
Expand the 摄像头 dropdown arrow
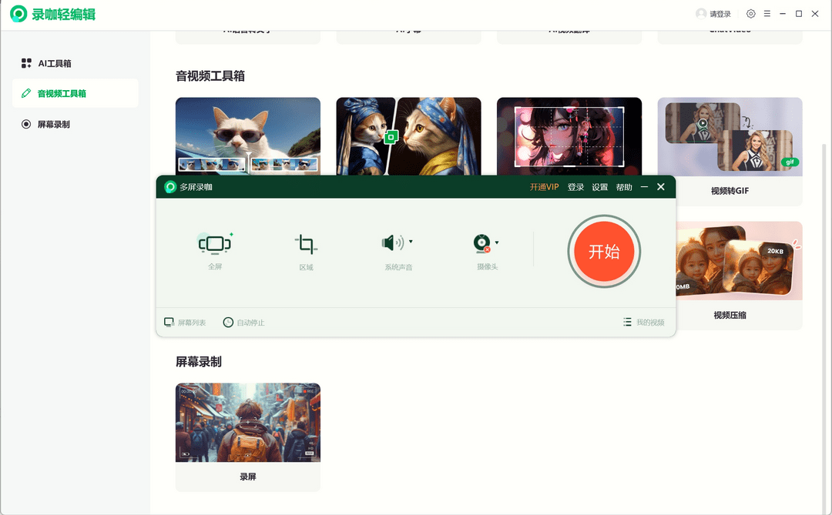(x=497, y=240)
